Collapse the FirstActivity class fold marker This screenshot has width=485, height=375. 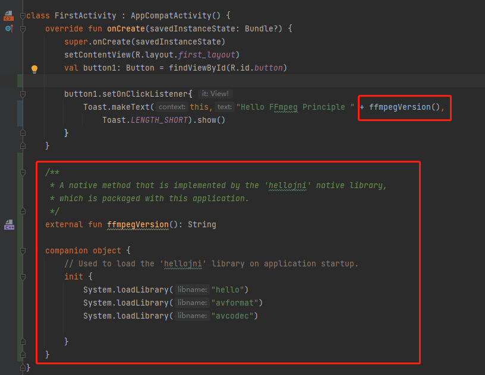23,15
